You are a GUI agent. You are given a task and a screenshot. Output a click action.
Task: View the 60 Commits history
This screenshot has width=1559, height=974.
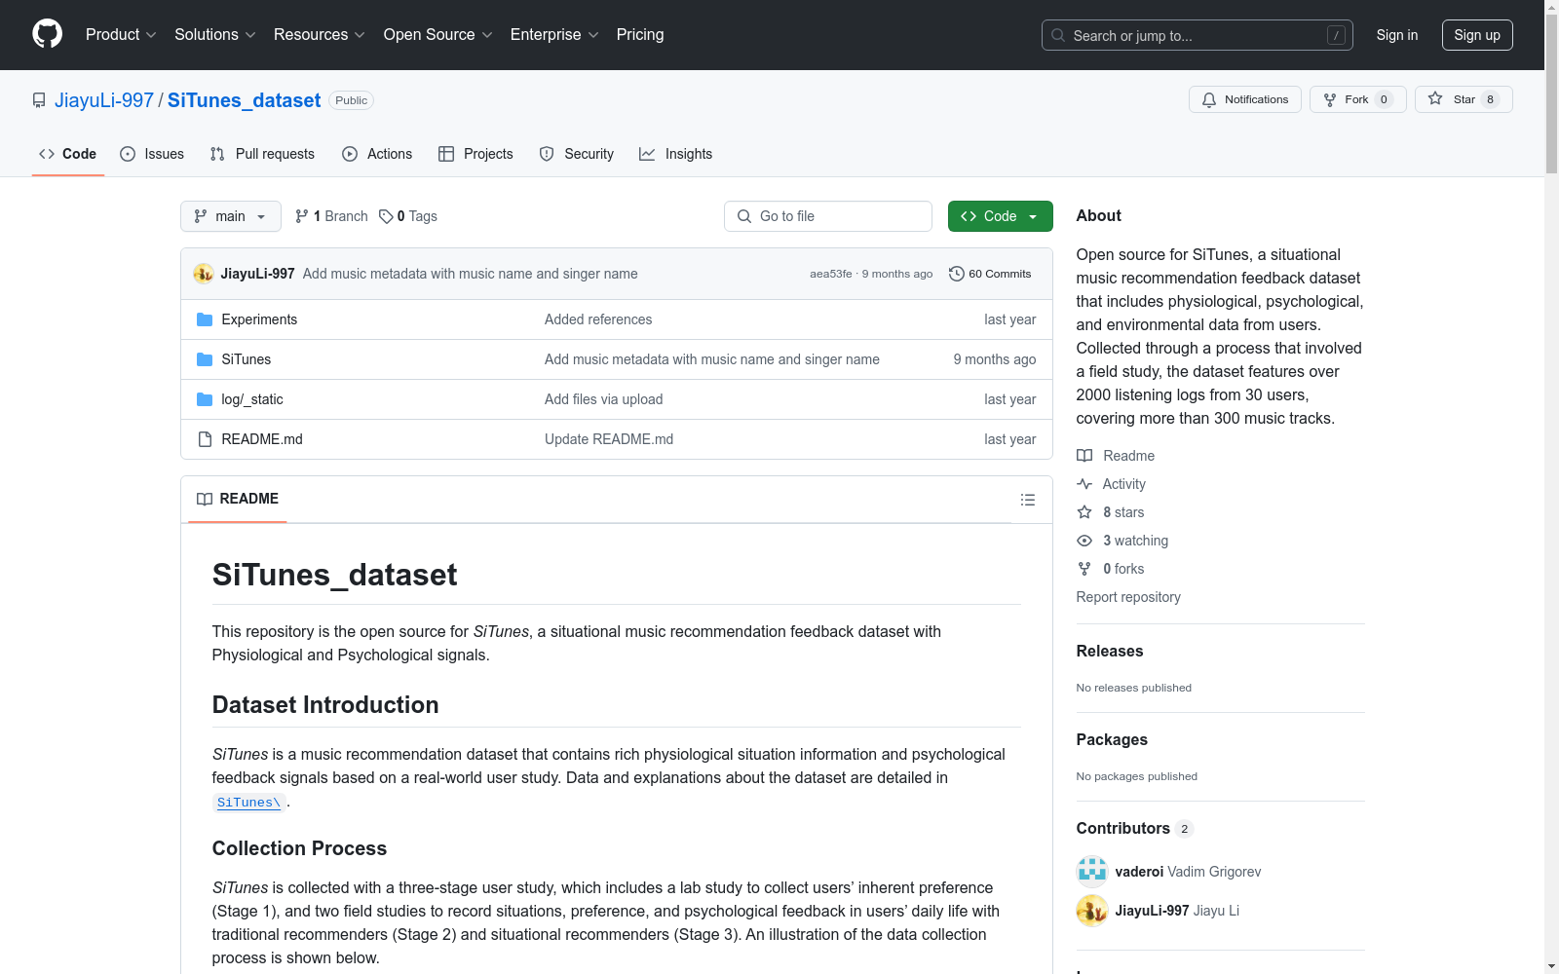pyautogui.click(x=990, y=274)
